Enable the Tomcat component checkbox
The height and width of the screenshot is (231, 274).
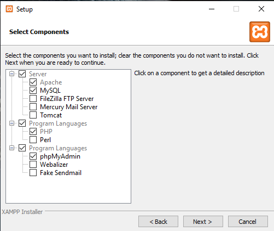(x=33, y=115)
